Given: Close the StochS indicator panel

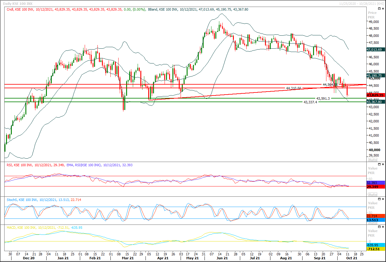Looking at the screenshot, I should click(x=383, y=199).
